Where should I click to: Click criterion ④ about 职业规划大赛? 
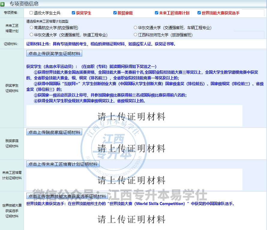click(x=89, y=101)
